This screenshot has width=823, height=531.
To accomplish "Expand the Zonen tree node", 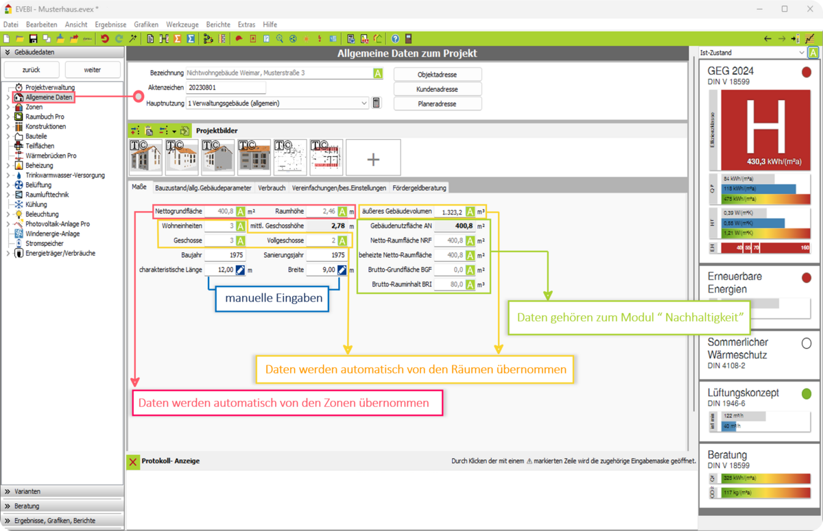I will [8, 108].
